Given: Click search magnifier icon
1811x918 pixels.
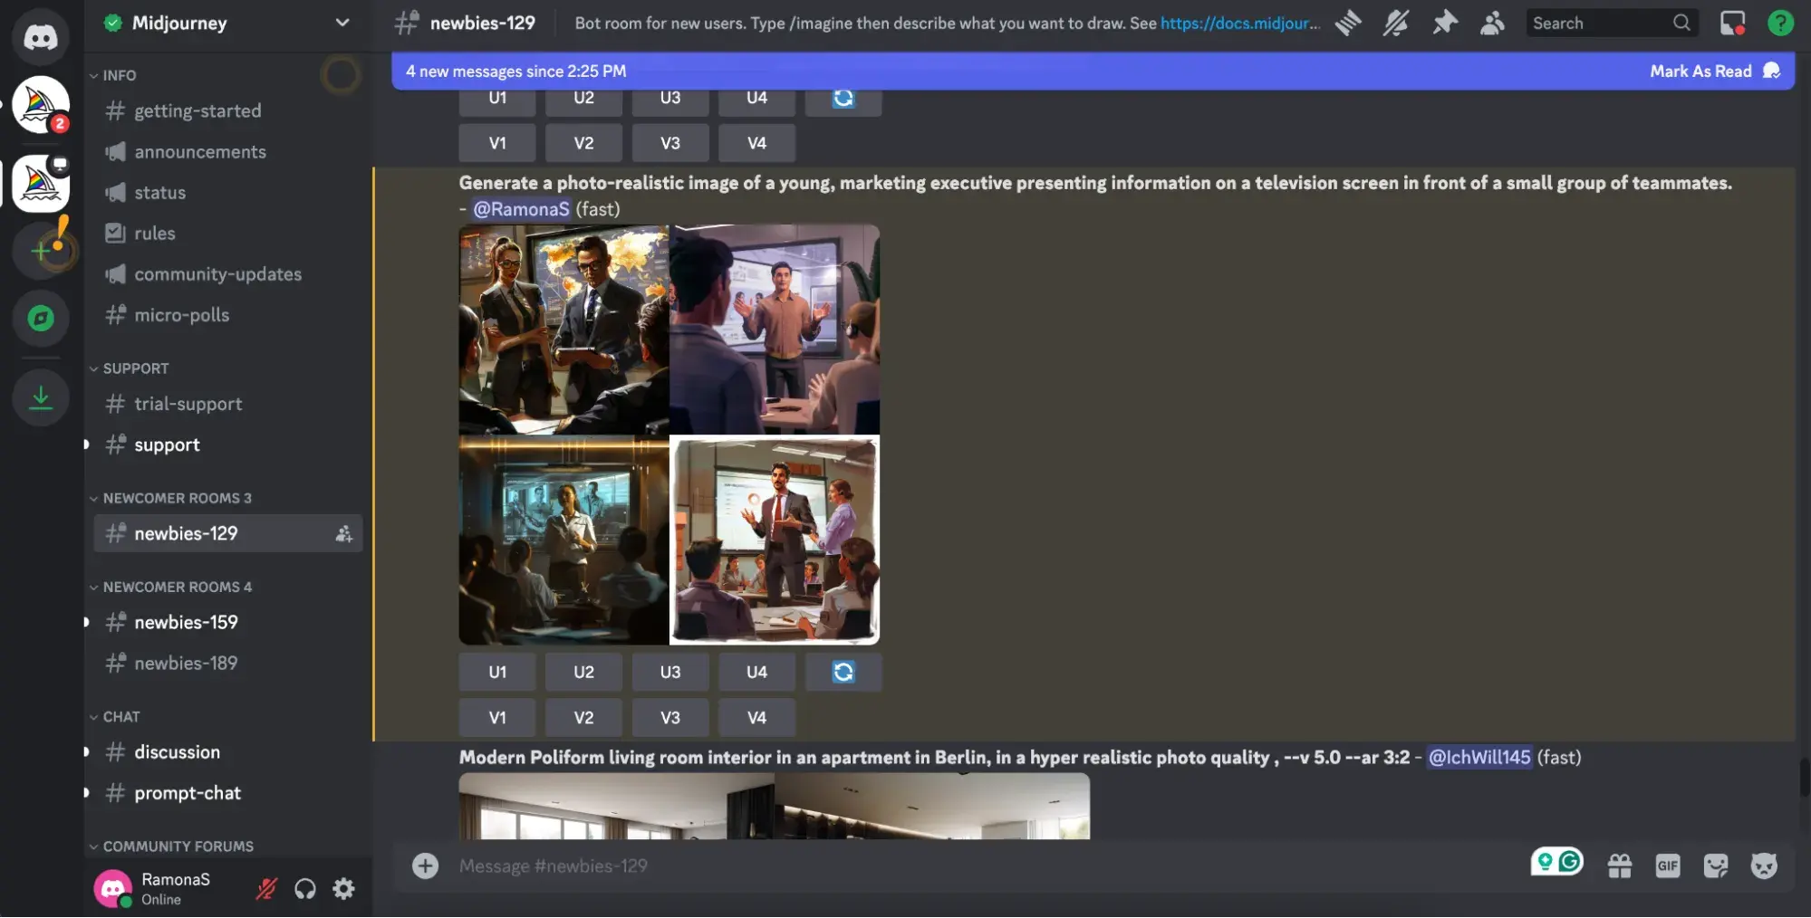Looking at the screenshot, I should click(x=1681, y=23).
